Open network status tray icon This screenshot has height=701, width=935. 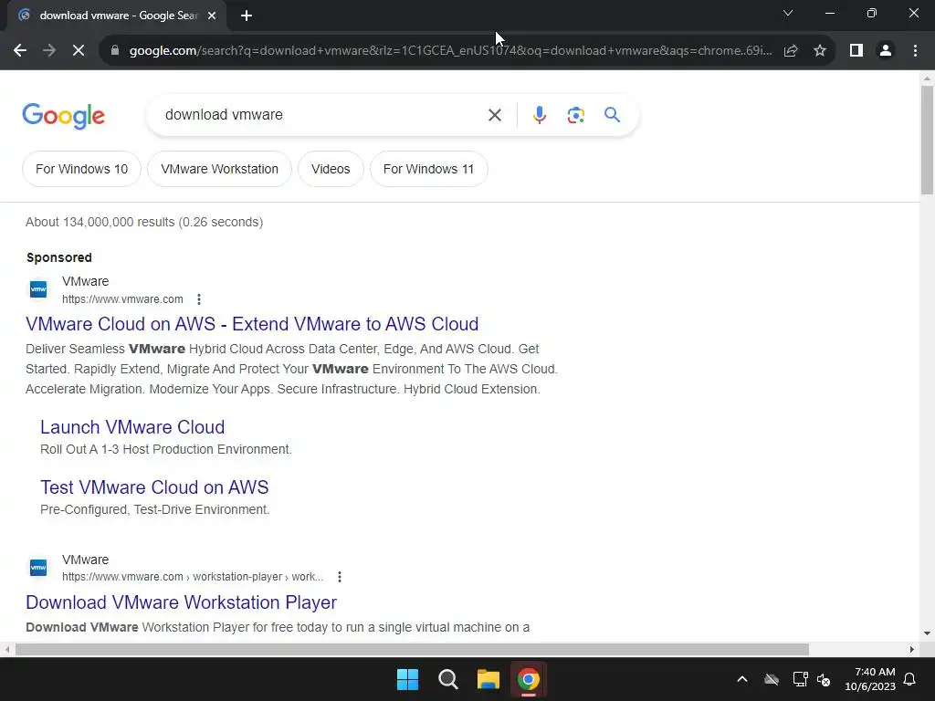[800, 679]
